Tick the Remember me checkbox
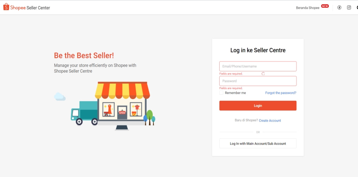Image resolution: width=358 pixels, height=177 pixels. coord(221,93)
